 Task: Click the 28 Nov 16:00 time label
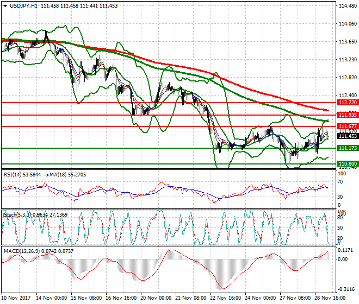coord(330,298)
